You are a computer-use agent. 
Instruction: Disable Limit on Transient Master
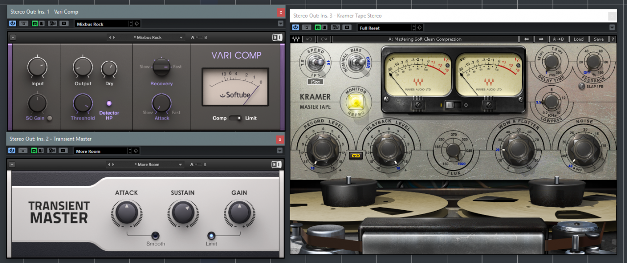pyautogui.click(x=212, y=235)
